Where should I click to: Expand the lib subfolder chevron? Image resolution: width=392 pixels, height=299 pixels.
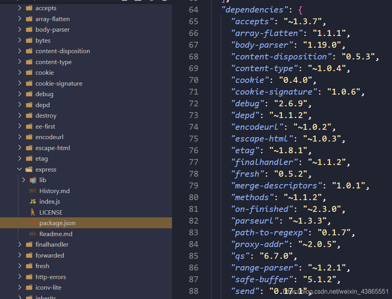23,180
